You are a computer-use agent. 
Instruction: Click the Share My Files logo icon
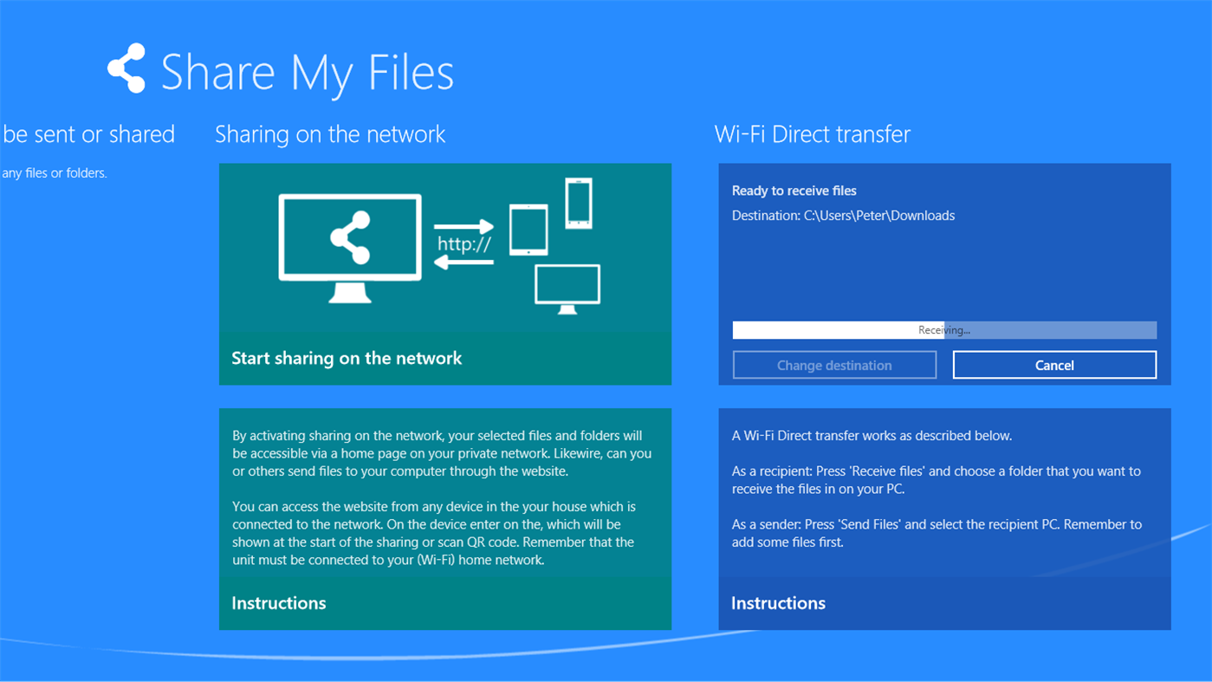click(126, 68)
